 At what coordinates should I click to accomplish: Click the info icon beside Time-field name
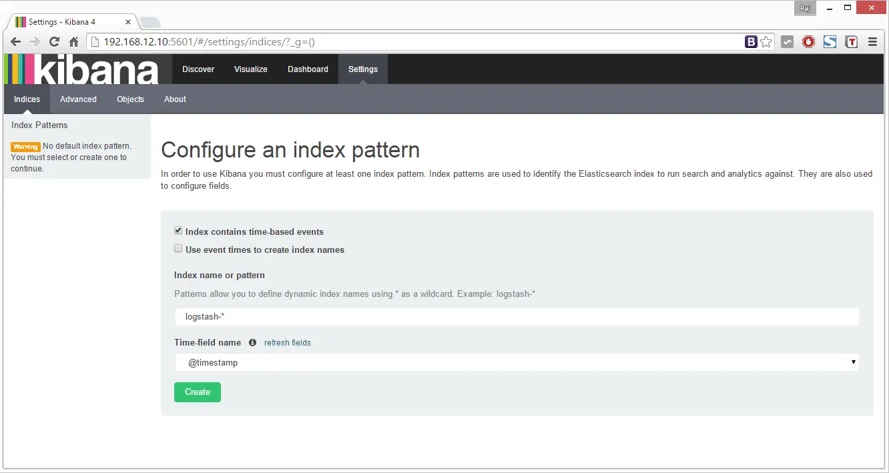coord(252,343)
